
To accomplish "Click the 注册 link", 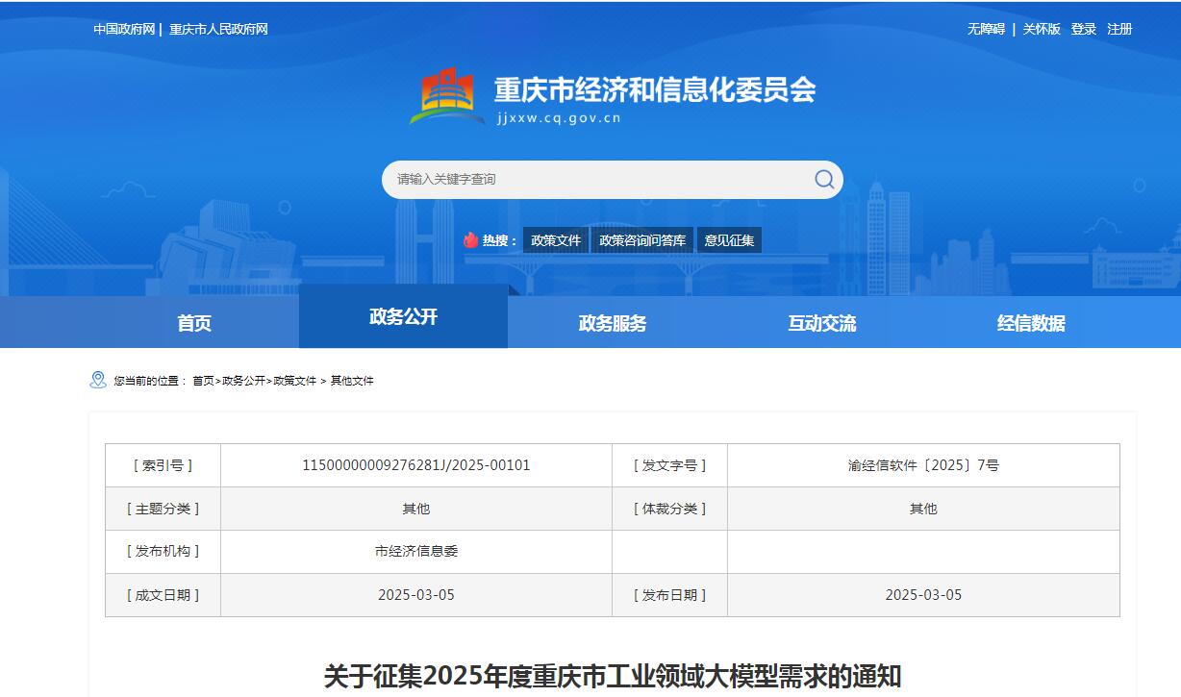I will tap(1121, 28).
